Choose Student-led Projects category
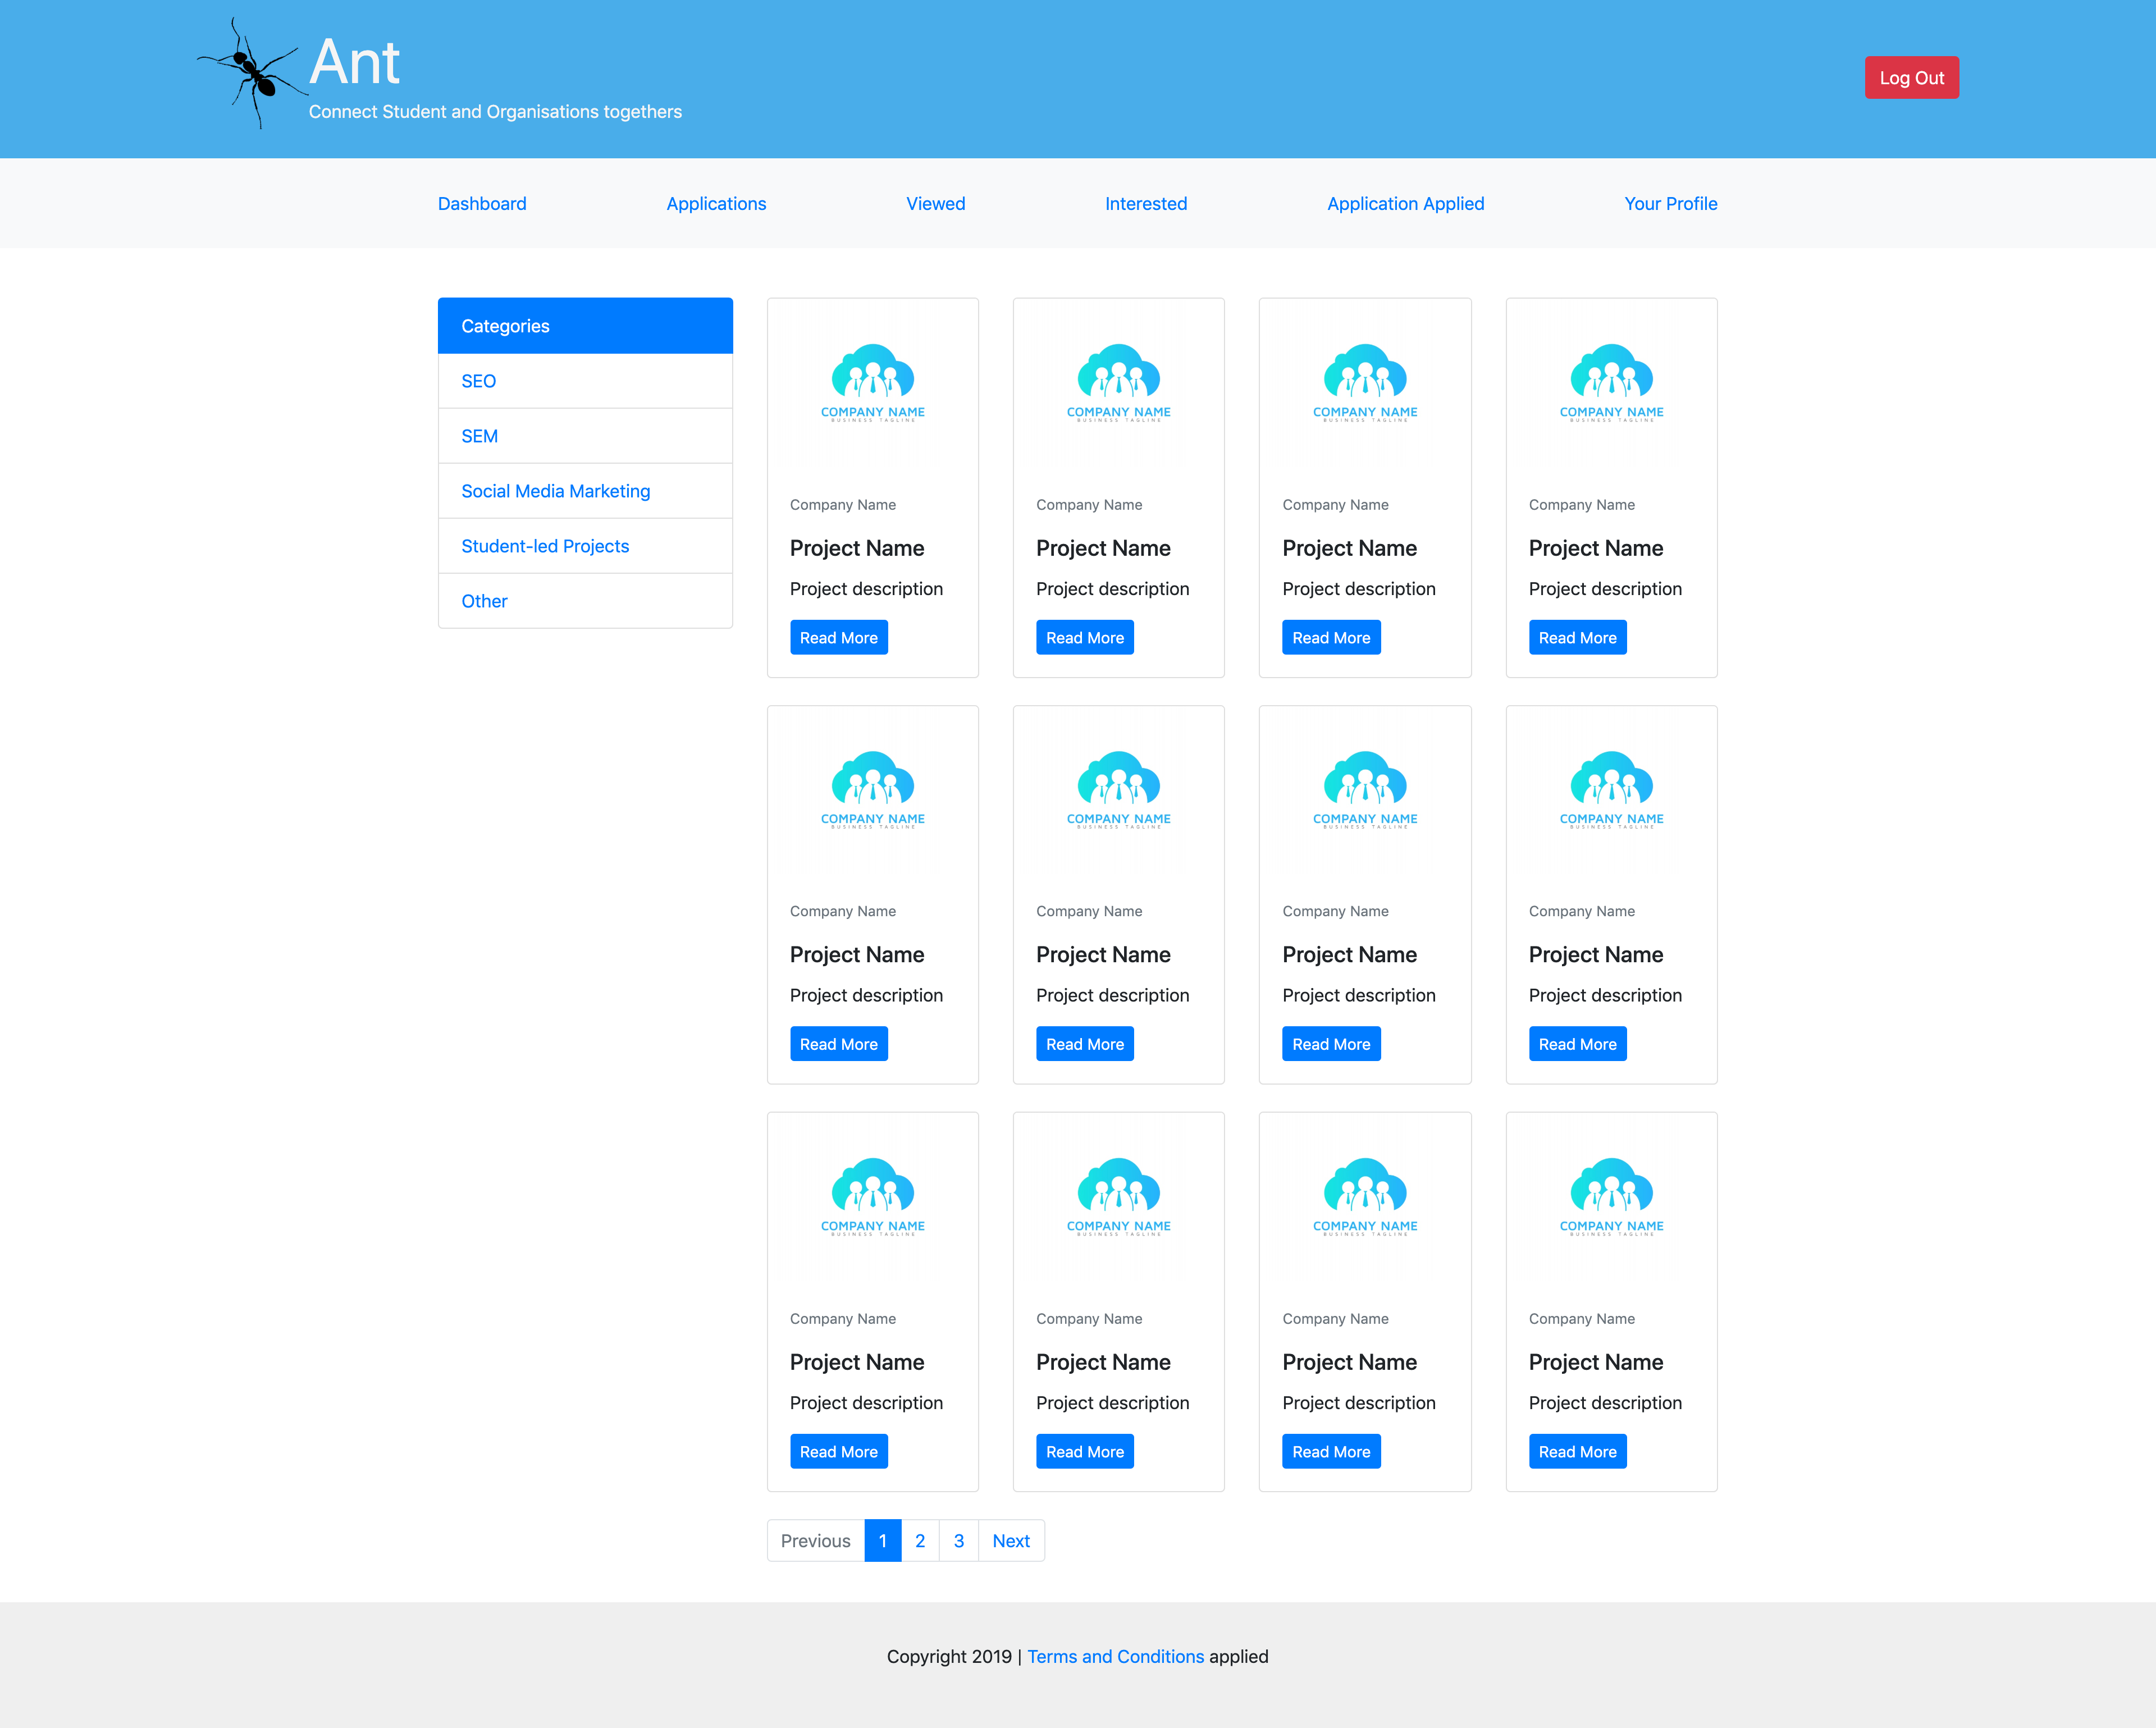2156x1728 pixels. (x=545, y=546)
